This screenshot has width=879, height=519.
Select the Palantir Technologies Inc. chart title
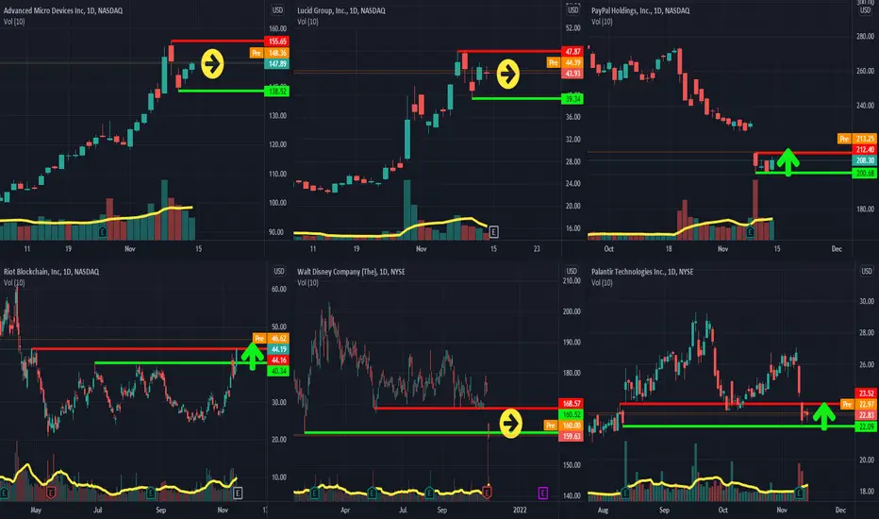click(x=642, y=272)
